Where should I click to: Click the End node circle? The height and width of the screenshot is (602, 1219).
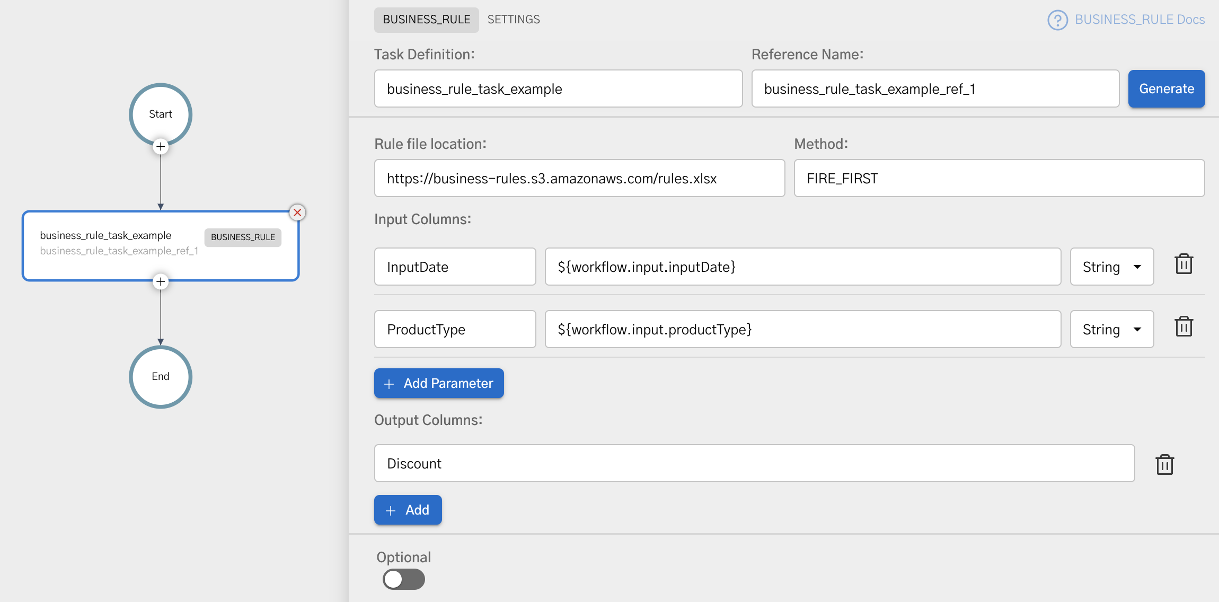pos(161,377)
